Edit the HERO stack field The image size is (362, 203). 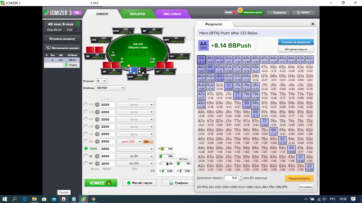point(107,149)
